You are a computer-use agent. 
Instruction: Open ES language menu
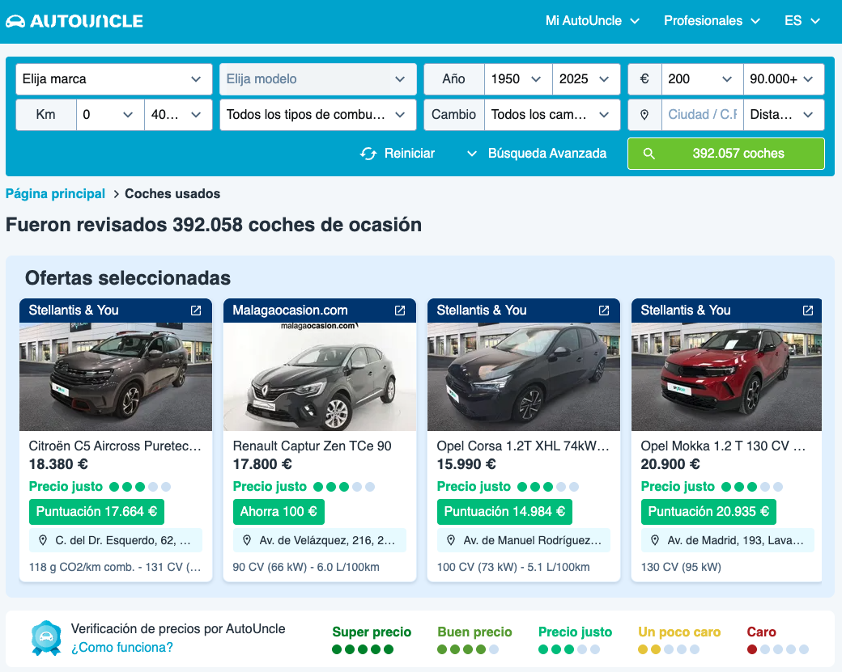(802, 21)
